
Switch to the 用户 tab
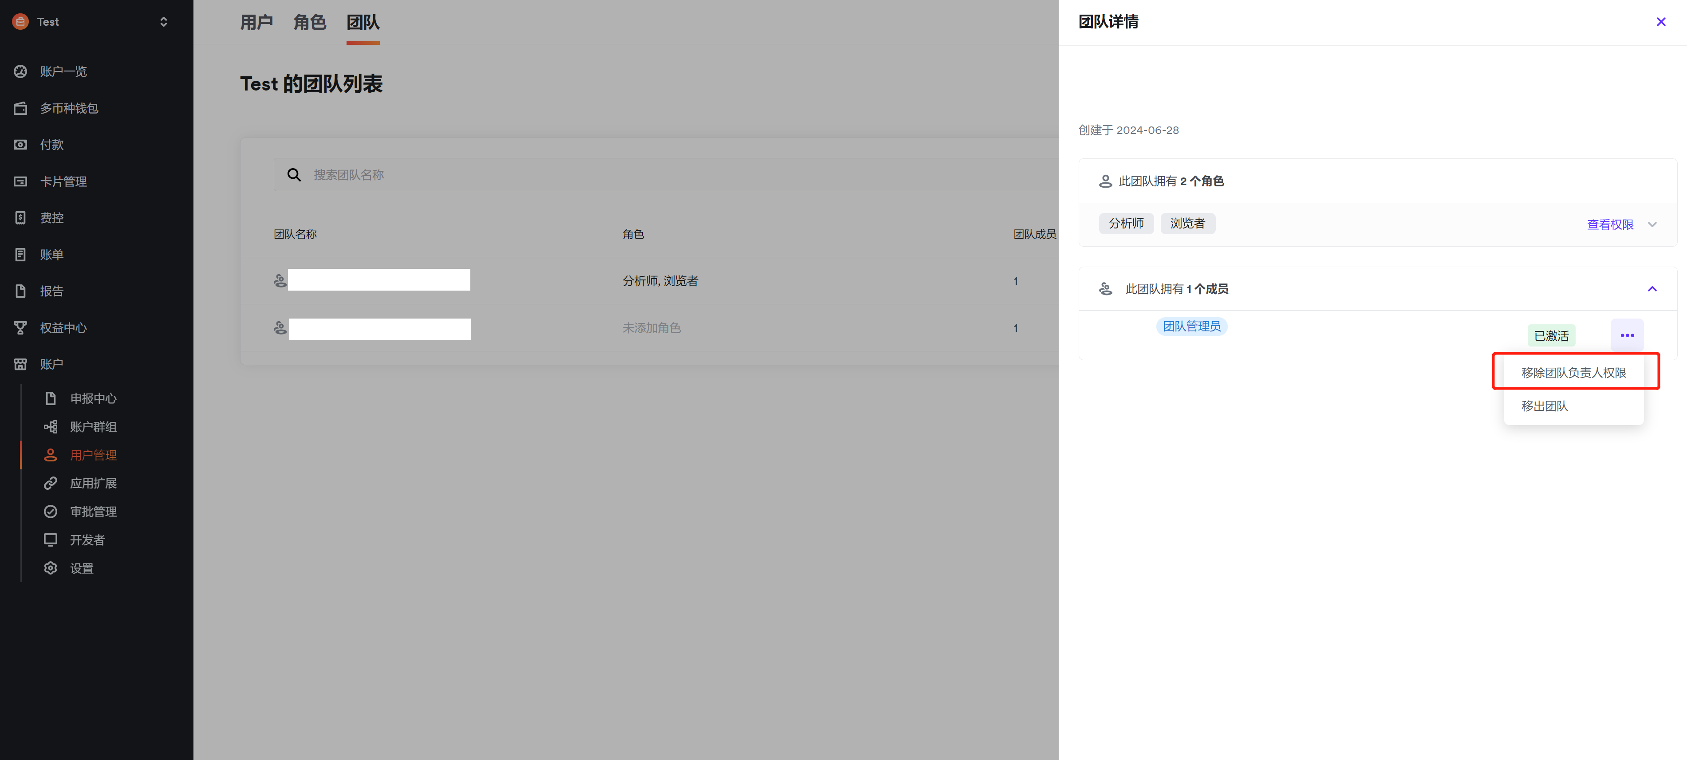[256, 22]
